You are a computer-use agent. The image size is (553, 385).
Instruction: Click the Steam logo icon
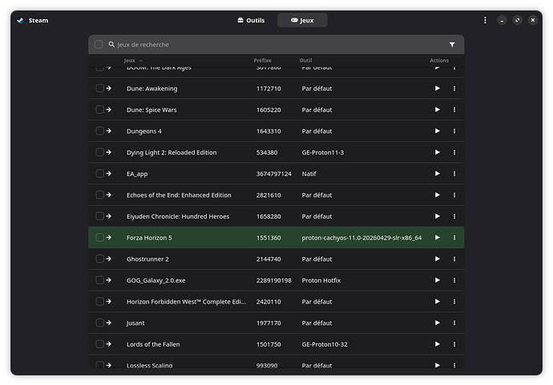[20, 21]
